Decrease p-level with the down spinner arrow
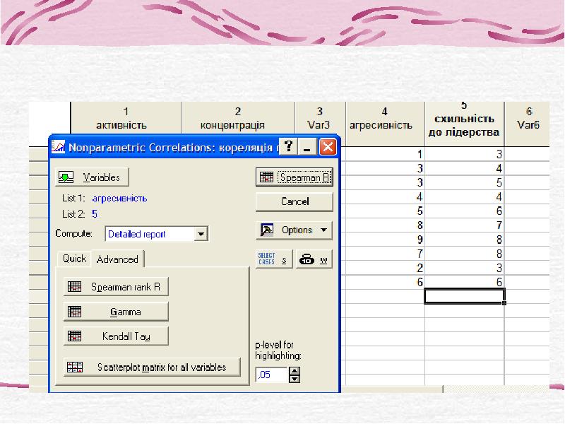The image size is (565, 424). pyautogui.click(x=295, y=379)
